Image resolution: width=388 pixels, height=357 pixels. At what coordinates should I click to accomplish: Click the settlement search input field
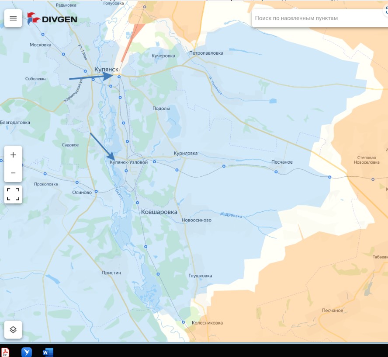[315, 18]
